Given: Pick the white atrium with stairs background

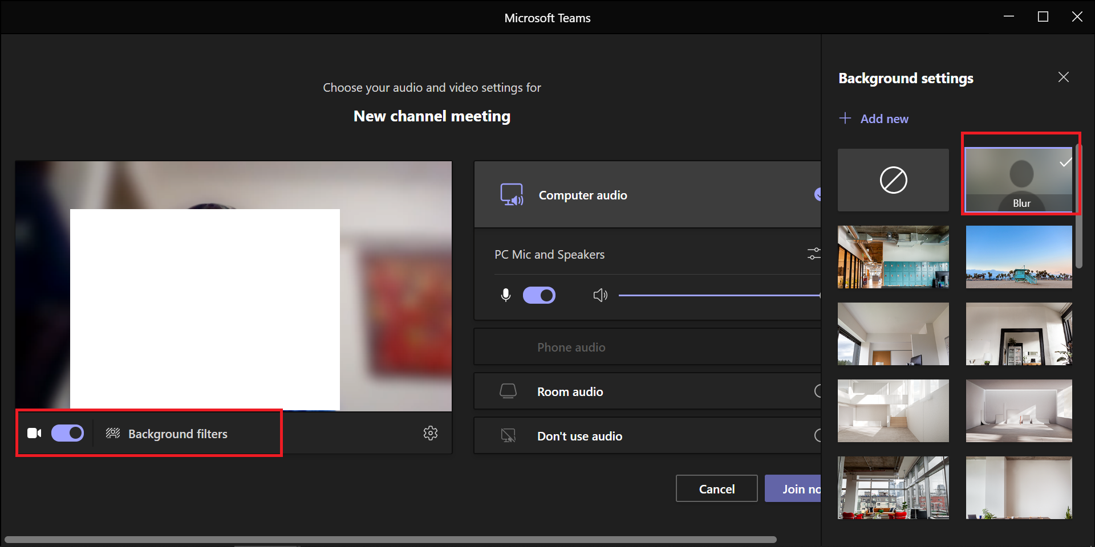Looking at the screenshot, I should (x=893, y=411).
